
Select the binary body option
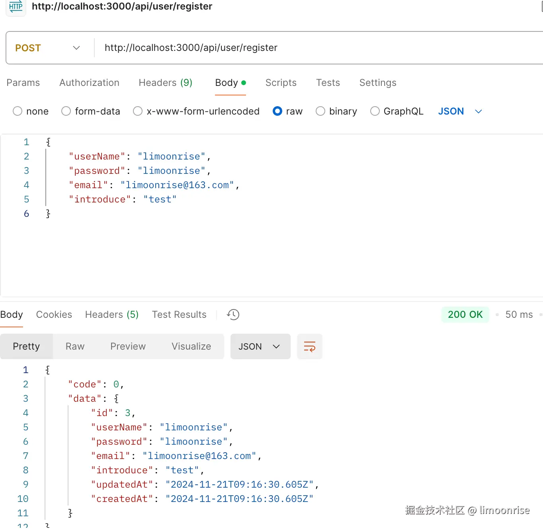(x=320, y=111)
